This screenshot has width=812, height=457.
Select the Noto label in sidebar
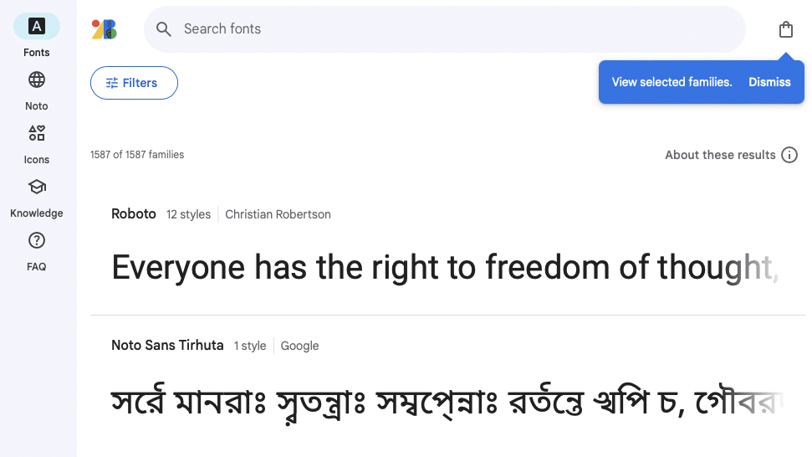tap(36, 105)
